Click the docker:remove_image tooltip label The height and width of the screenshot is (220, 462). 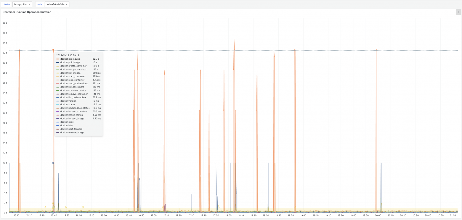[x=72, y=132]
